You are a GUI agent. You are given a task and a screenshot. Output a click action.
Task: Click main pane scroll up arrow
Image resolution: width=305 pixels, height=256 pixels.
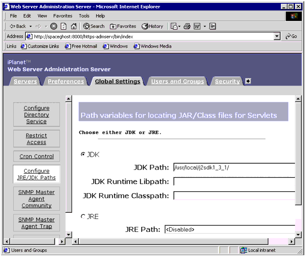298,98
